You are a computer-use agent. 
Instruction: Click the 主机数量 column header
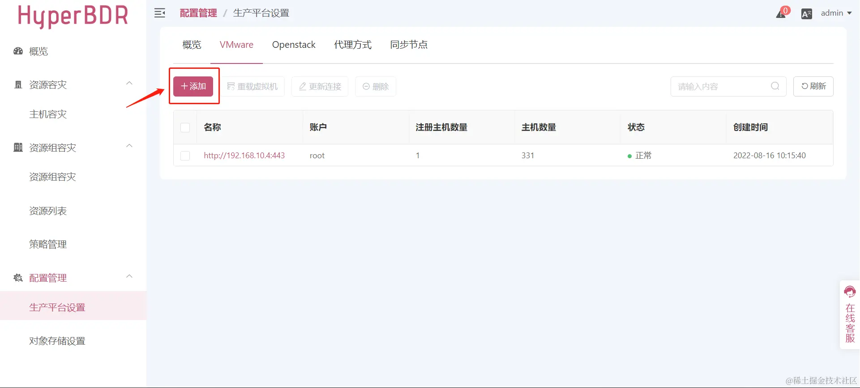(539, 127)
